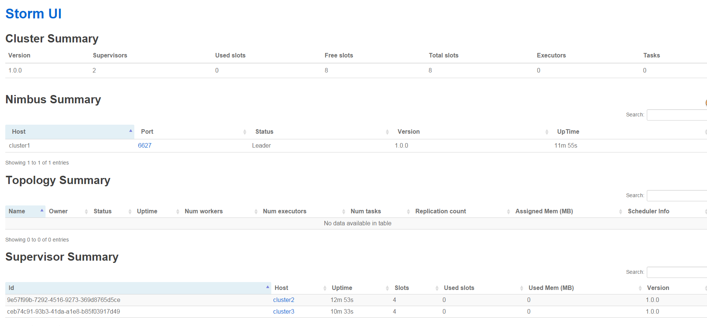Sort Supervisor table by Host column
This screenshot has width=707, height=326.
click(x=300, y=288)
